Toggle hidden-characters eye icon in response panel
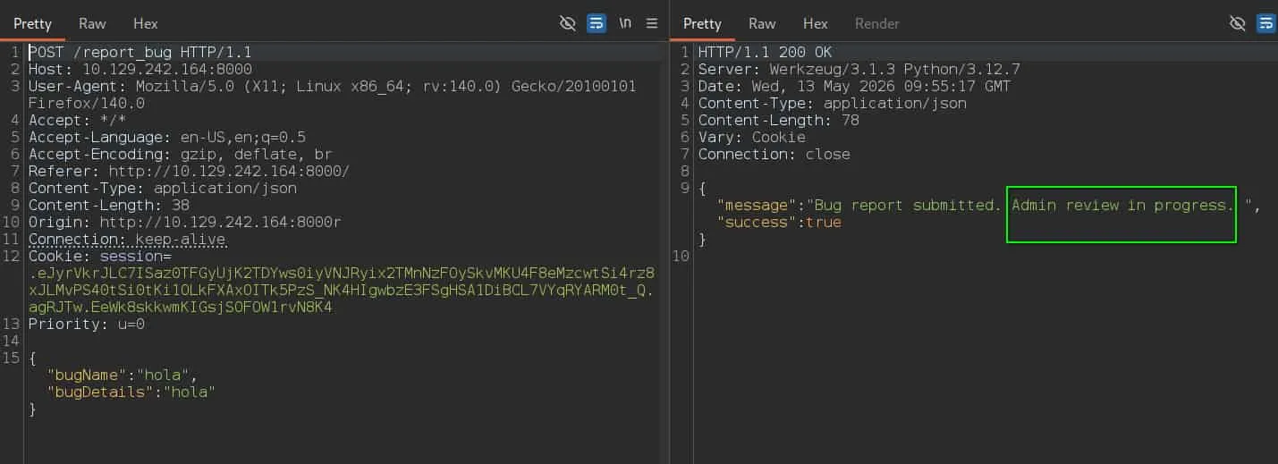The width and height of the screenshot is (1278, 464). 1238,24
